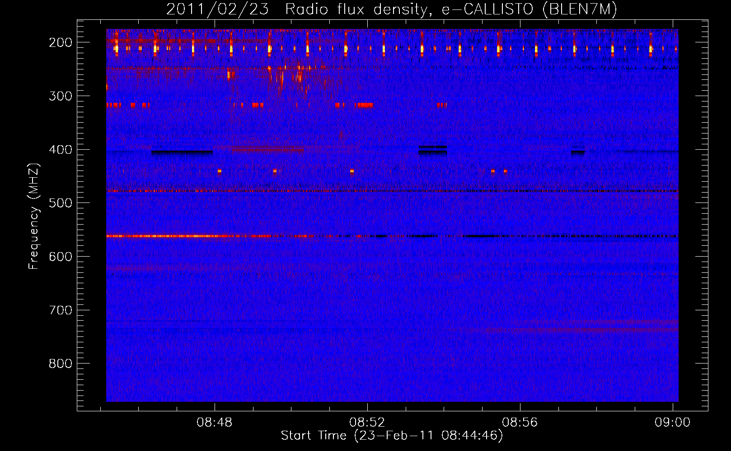Screen dimensions: 731x451
Task: Select the 300 frequency axis label
Action: tap(61, 96)
